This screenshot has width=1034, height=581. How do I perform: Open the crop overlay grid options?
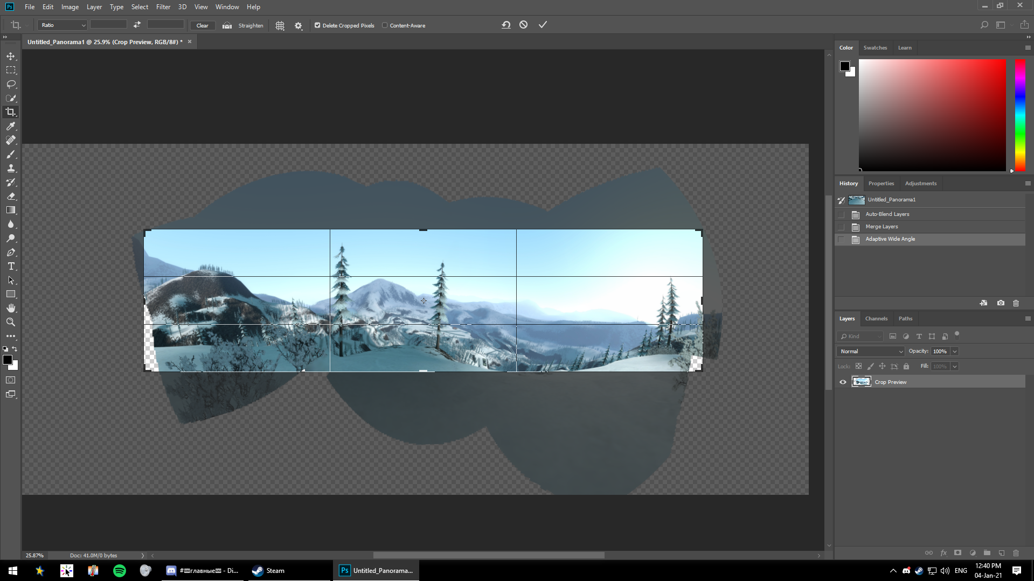tap(280, 25)
